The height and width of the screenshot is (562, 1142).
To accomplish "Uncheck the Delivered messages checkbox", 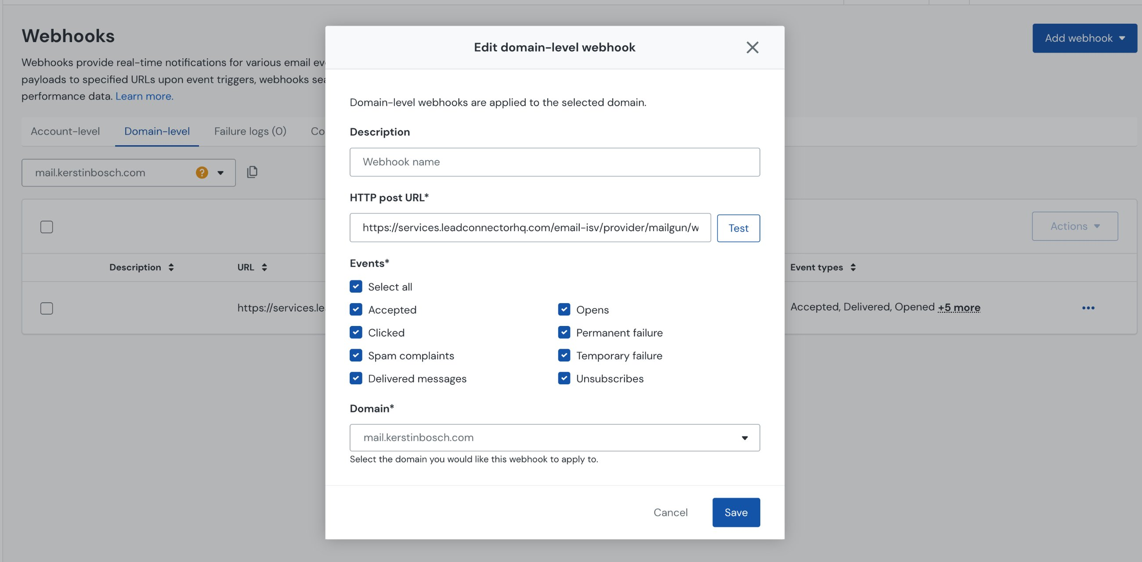I will (355, 379).
